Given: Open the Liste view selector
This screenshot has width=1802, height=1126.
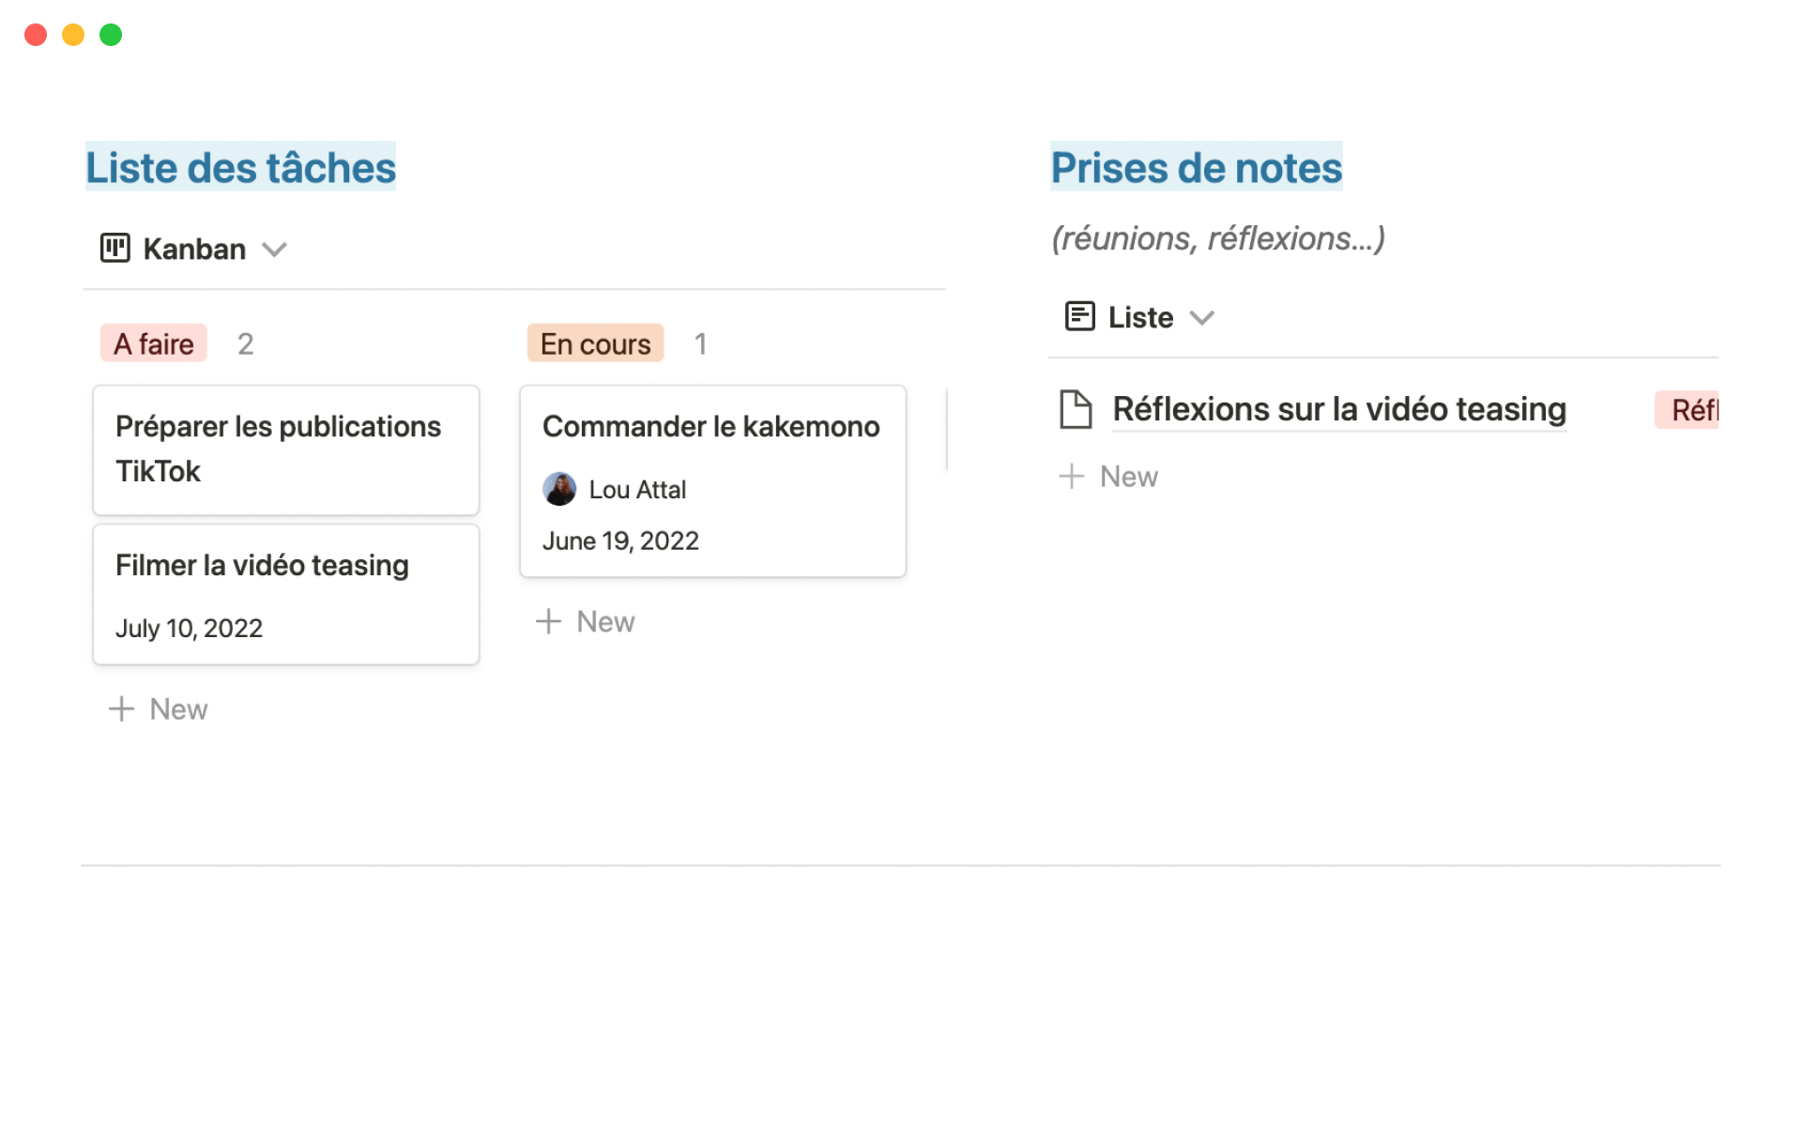Looking at the screenshot, I should [x=1140, y=318].
